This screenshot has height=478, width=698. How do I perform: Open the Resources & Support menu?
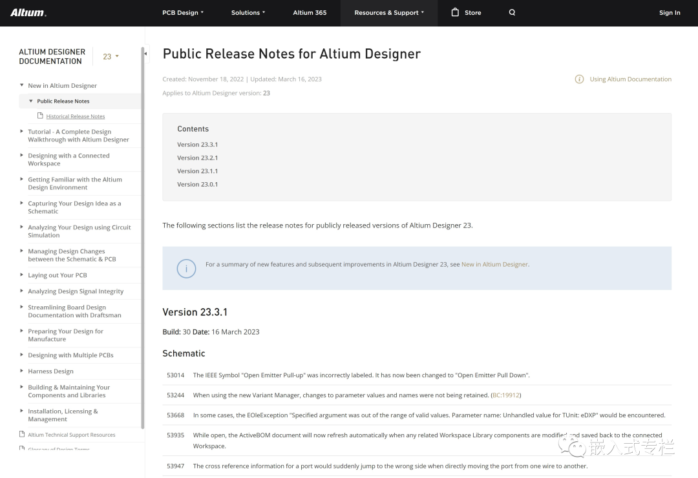point(389,12)
